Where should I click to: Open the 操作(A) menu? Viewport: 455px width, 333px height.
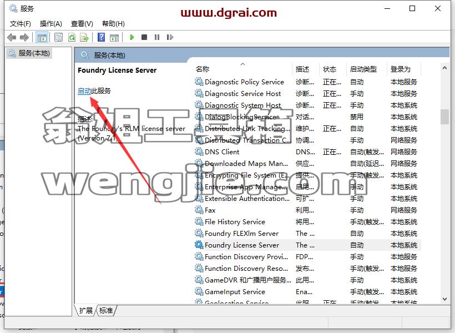point(51,23)
